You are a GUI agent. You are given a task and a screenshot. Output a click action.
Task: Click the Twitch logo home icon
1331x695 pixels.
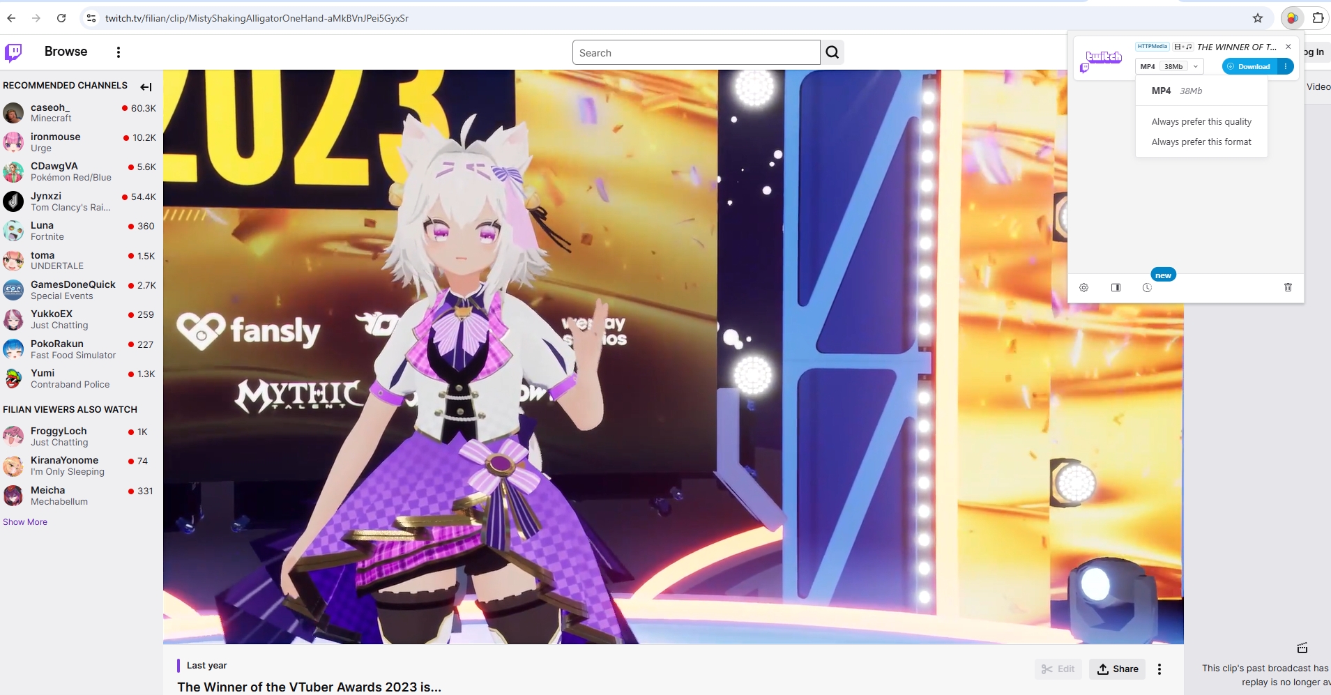click(13, 52)
